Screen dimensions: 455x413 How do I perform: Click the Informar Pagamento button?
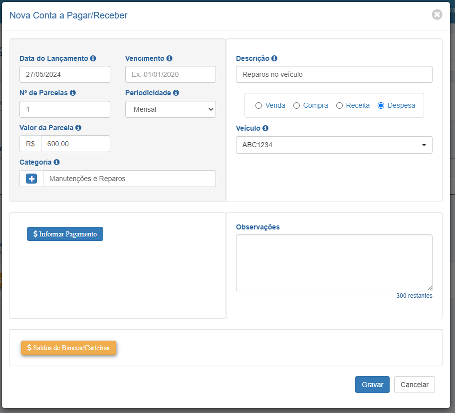point(65,234)
